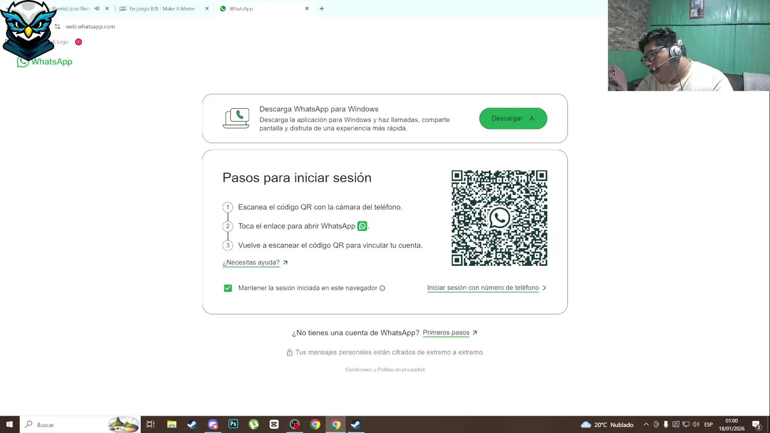Click the Buscar taskbar search box
This screenshot has width=770, height=433.
tap(80, 425)
